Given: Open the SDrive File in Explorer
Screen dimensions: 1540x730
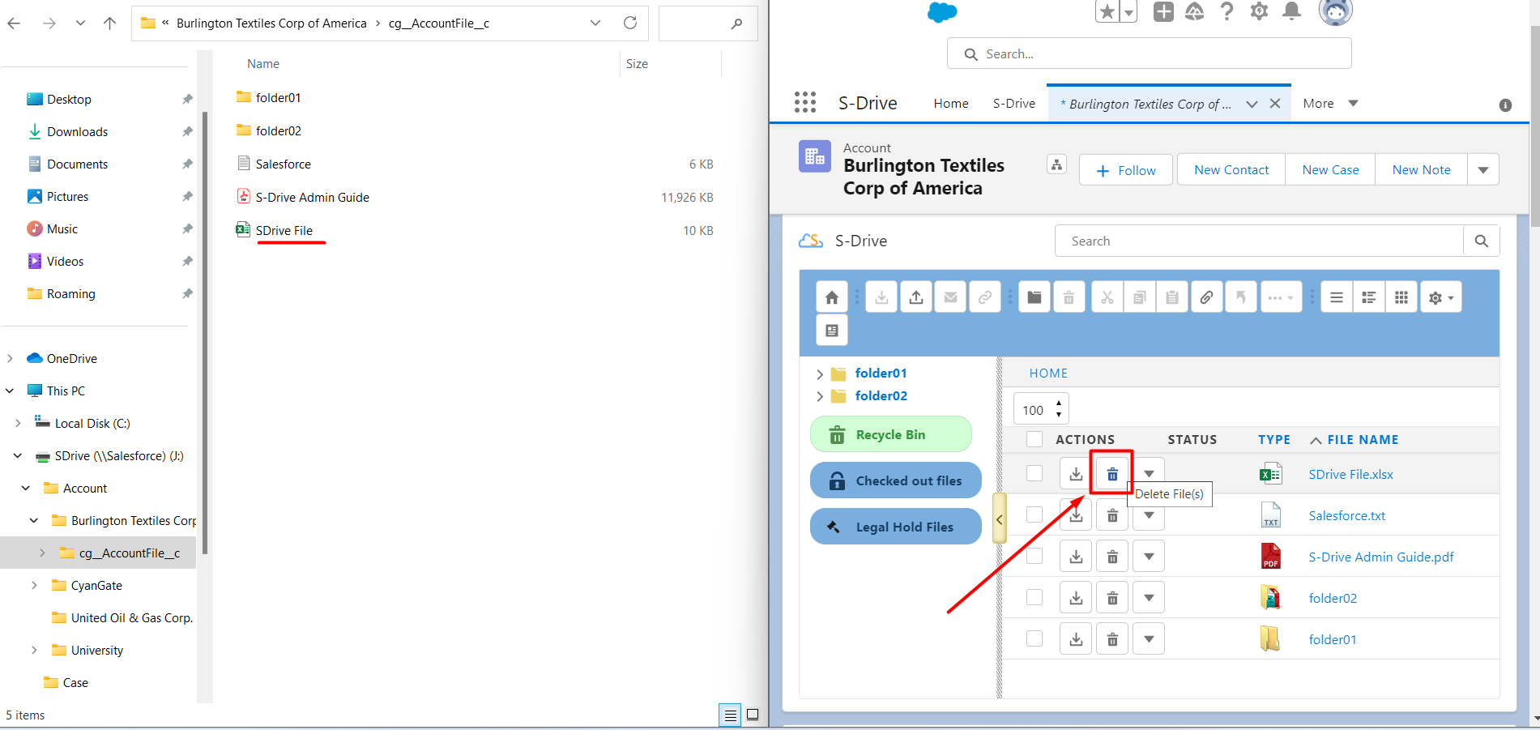Looking at the screenshot, I should (284, 231).
